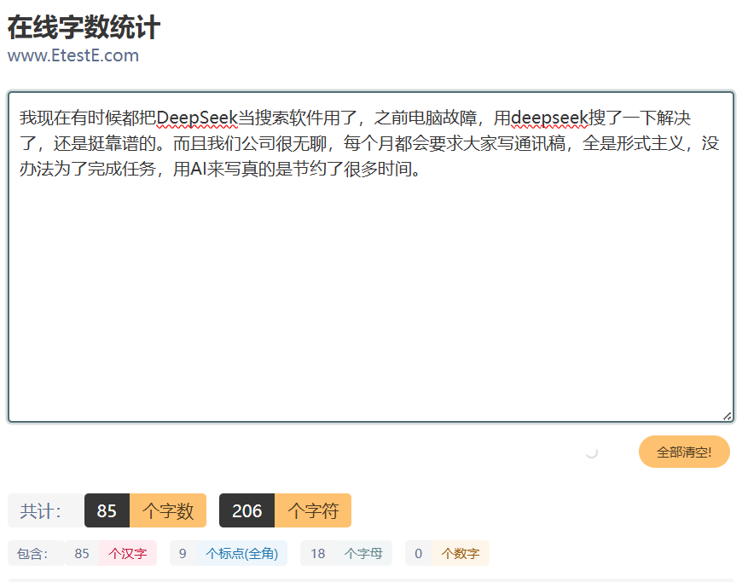Click the 85 total word count badge
Image resolution: width=748 pixels, height=582 pixels.
point(107,510)
